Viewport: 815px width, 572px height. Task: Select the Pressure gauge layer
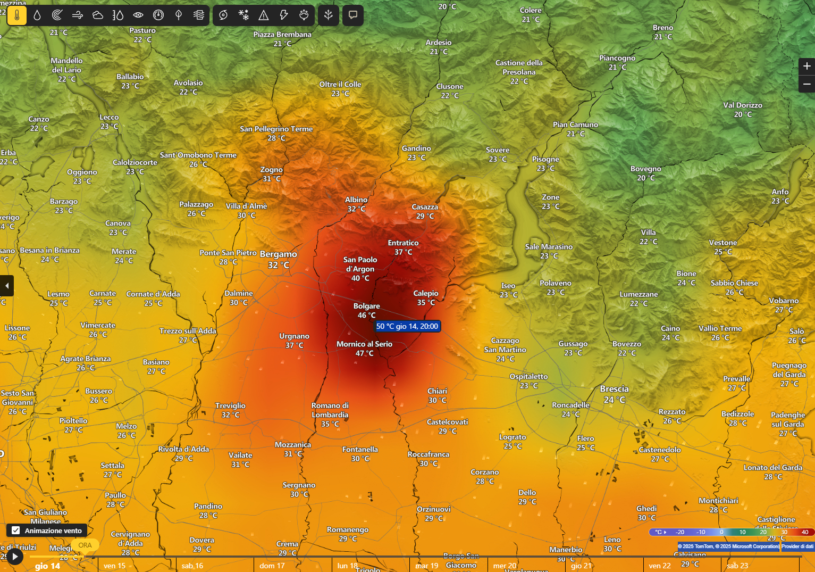point(158,15)
